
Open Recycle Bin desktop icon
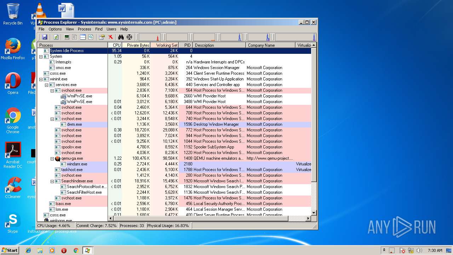13,14
